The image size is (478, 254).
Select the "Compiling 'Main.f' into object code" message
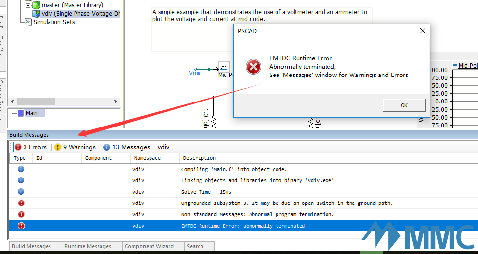(244, 169)
